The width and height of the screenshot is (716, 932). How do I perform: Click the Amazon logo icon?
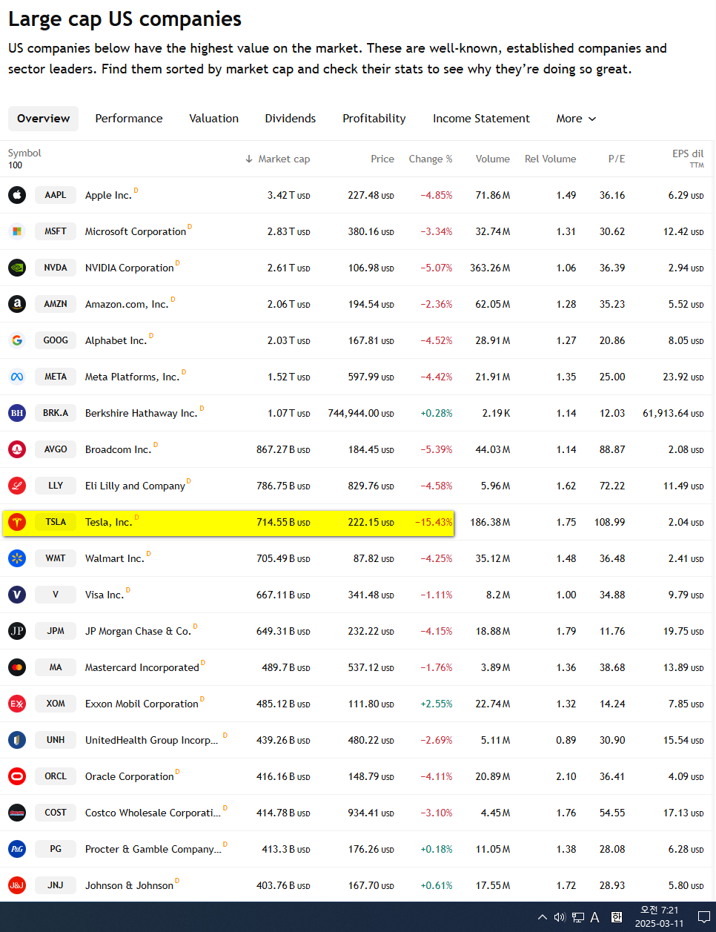click(17, 304)
